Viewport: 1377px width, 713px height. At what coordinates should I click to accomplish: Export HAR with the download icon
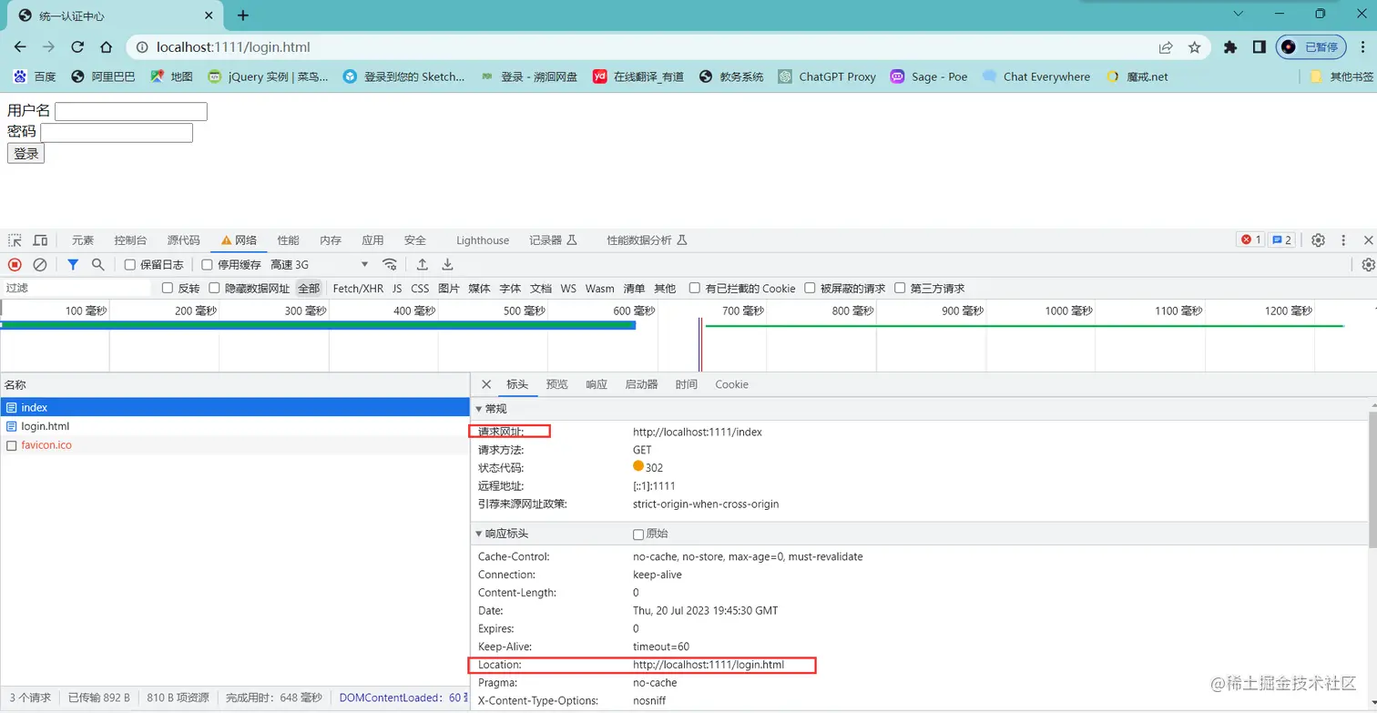click(447, 265)
